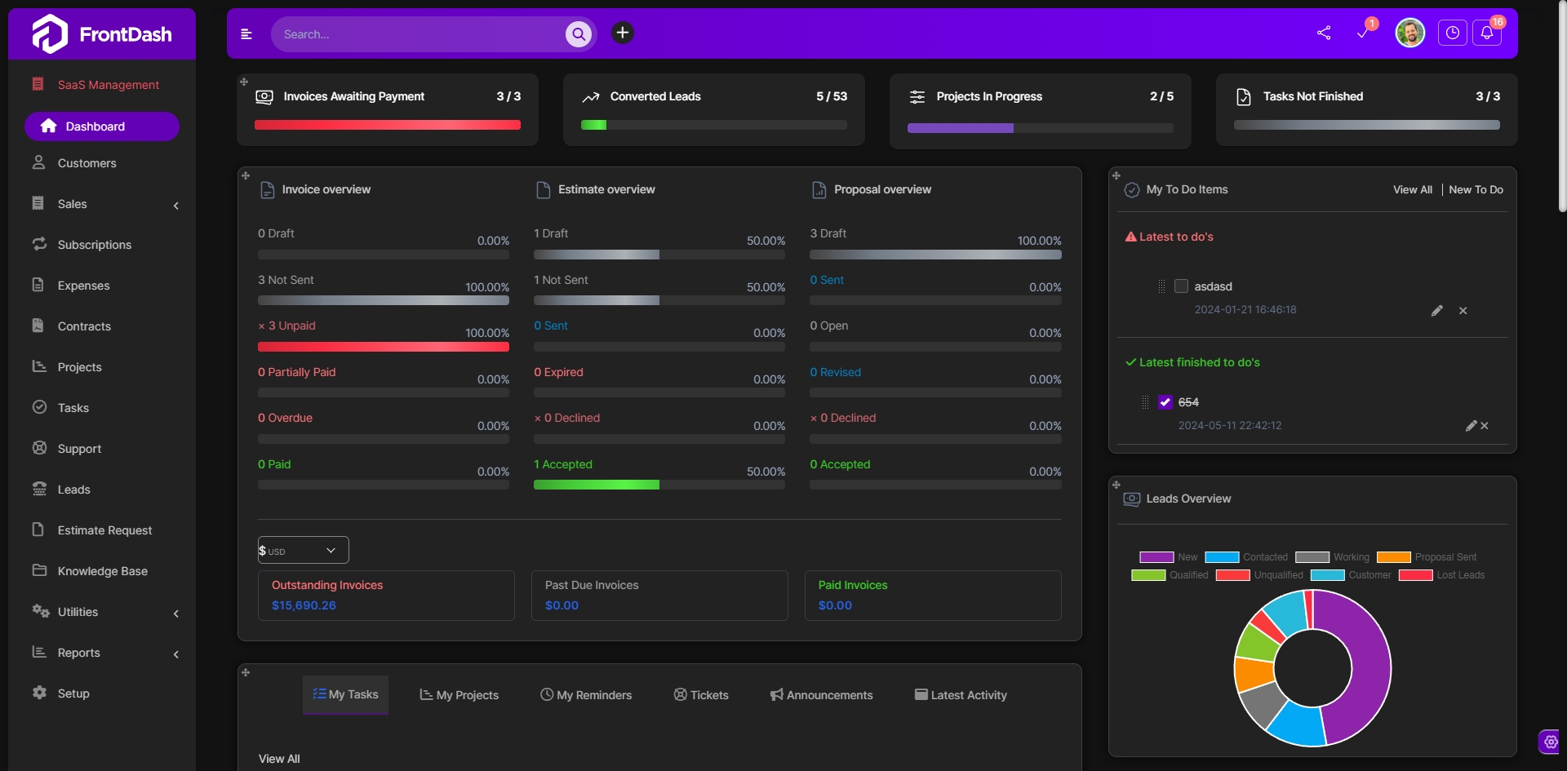Image resolution: width=1567 pixels, height=771 pixels.
Task: Switch to the My Projects tab
Action: pos(458,694)
